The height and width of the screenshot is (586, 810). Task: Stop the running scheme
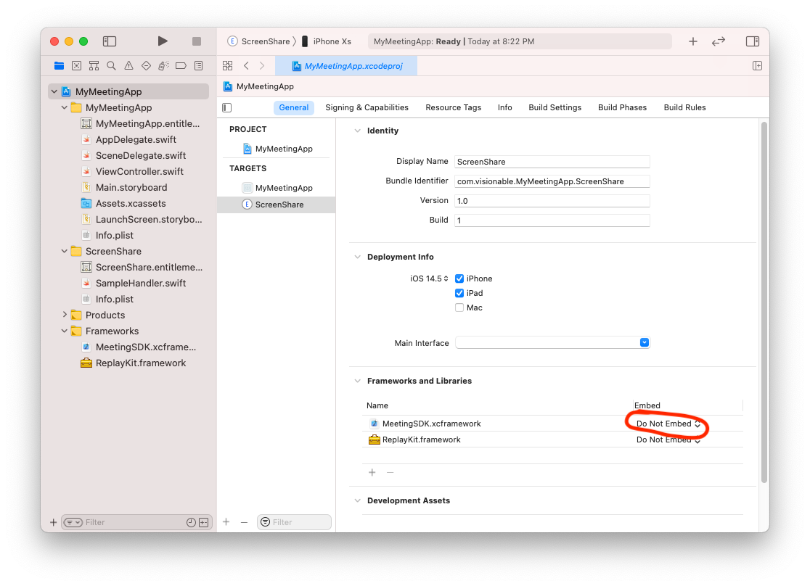(196, 41)
